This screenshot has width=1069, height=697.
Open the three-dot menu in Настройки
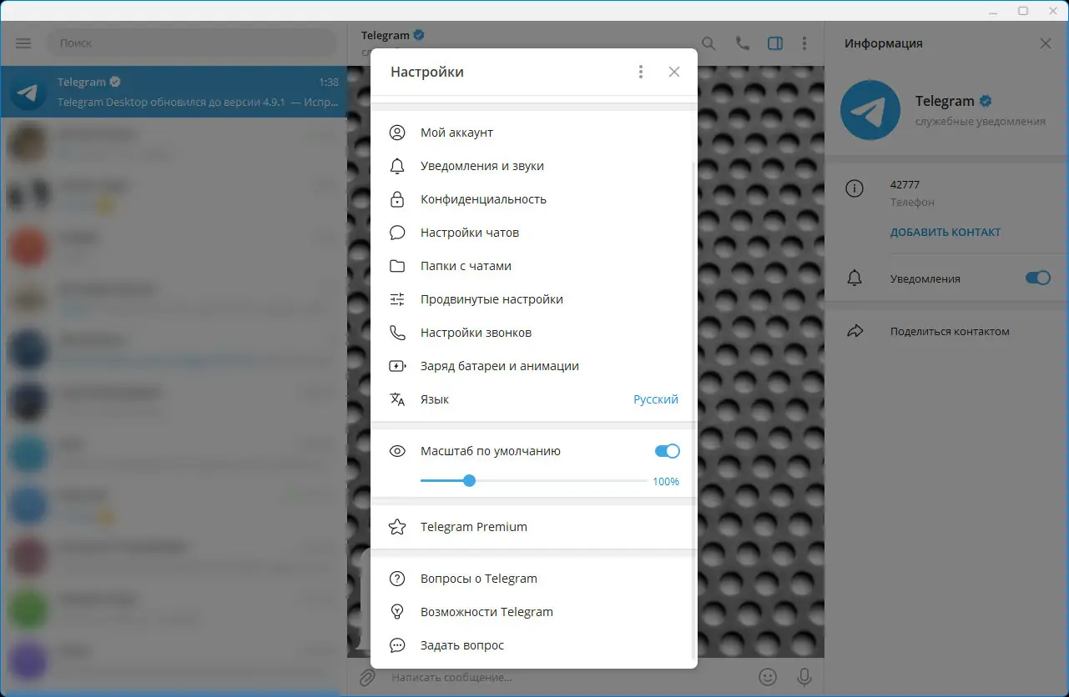click(641, 72)
